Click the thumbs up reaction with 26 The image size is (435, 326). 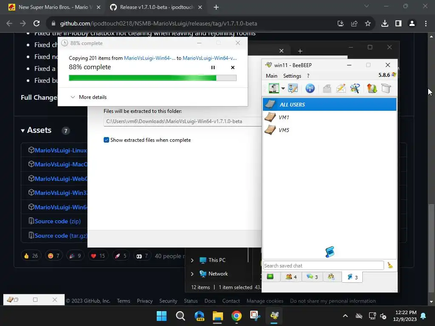[31, 256]
